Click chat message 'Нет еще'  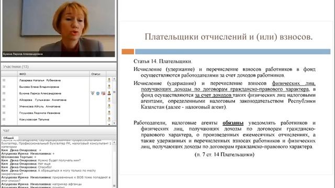tap(44, 163)
